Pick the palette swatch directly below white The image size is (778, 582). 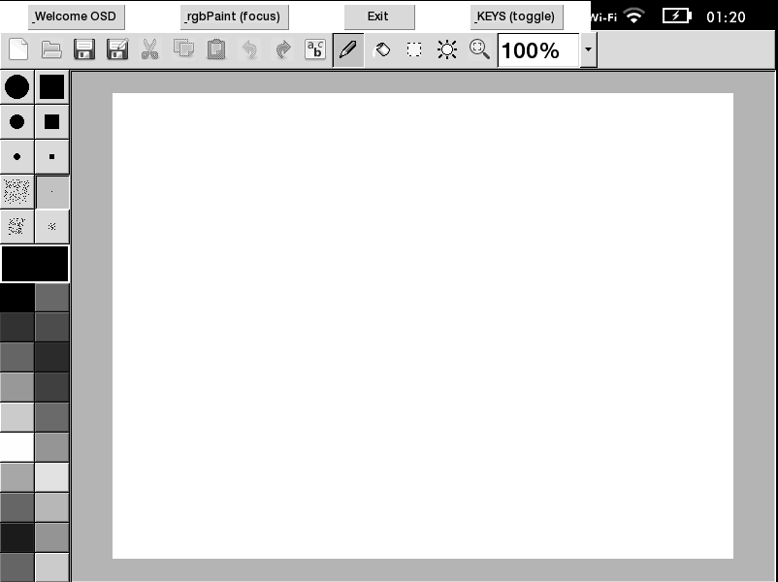pos(16,477)
